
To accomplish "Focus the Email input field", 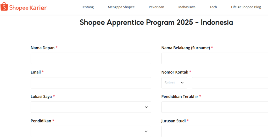I will pyautogui.click(x=91, y=83).
